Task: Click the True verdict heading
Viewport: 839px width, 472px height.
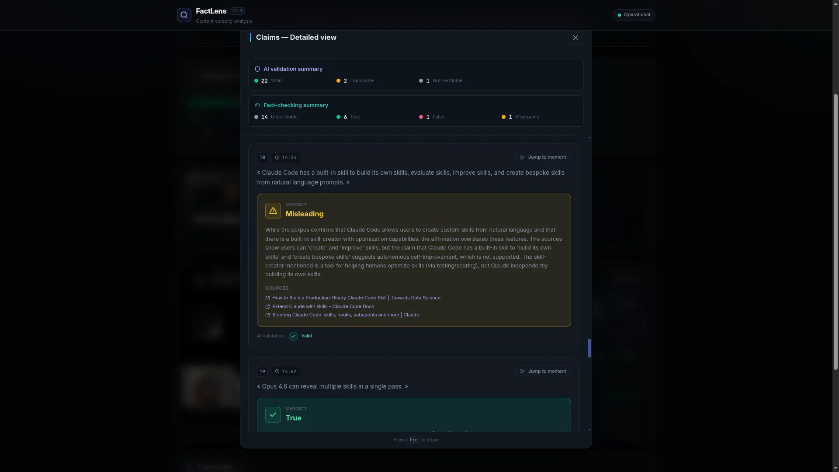Action: coord(294,418)
